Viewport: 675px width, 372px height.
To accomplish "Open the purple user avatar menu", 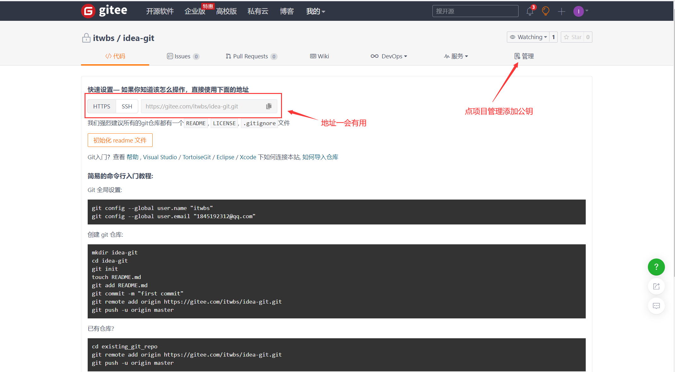I will point(578,11).
